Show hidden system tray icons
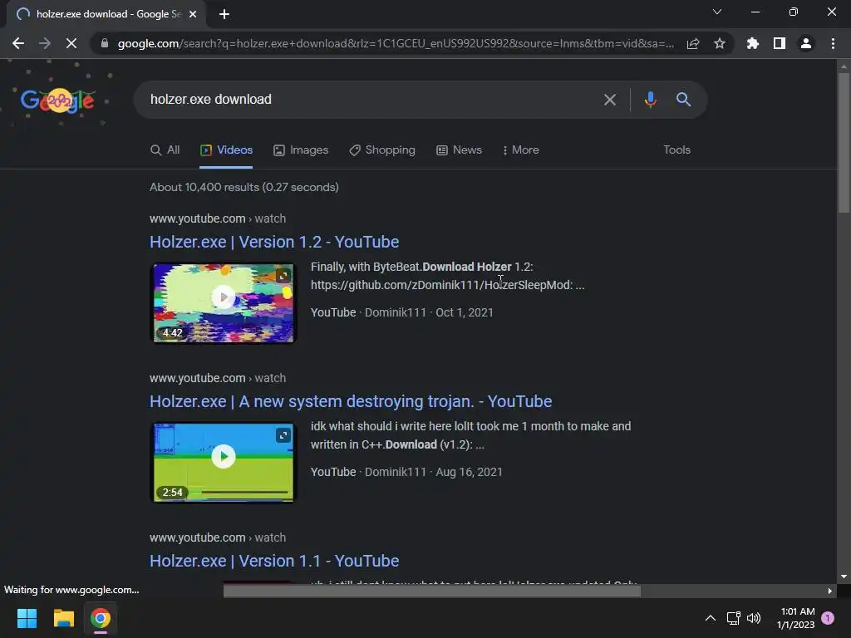 coord(710,618)
